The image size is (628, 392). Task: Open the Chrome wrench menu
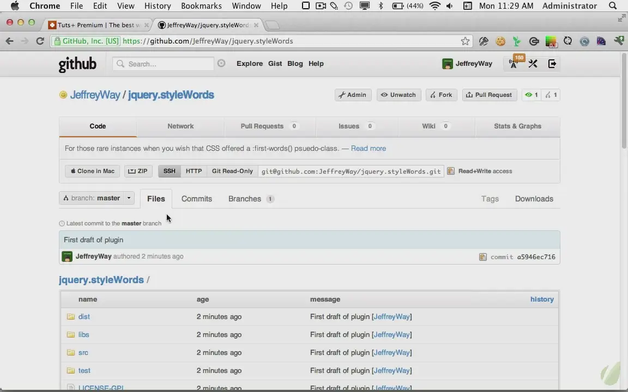click(x=619, y=41)
